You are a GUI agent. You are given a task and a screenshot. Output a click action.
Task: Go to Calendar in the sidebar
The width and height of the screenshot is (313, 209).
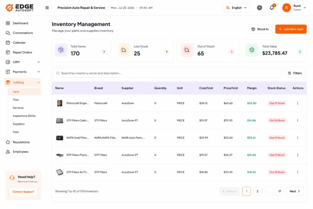click(x=16, y=43)
